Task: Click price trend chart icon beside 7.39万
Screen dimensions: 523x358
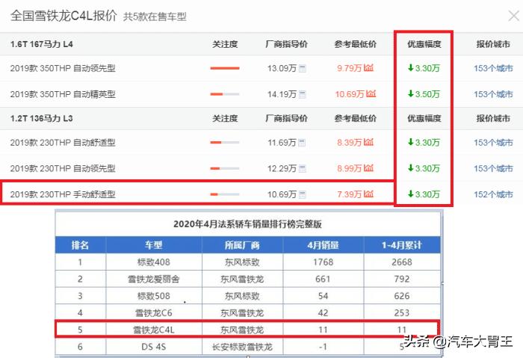Action: (368, 194)
